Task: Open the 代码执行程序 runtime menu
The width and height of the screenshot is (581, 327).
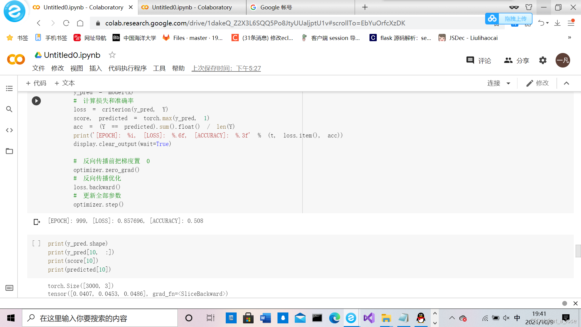Action: tap(127, 68)
